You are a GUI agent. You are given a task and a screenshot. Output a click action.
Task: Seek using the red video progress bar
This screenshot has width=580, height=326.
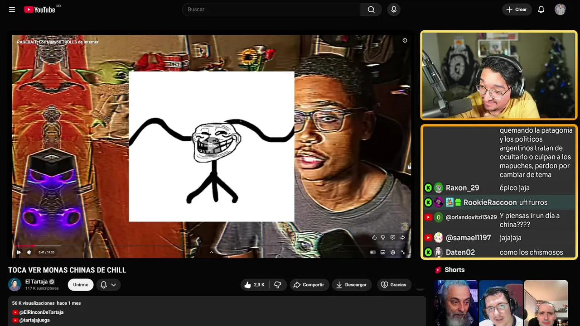[211, 246]
